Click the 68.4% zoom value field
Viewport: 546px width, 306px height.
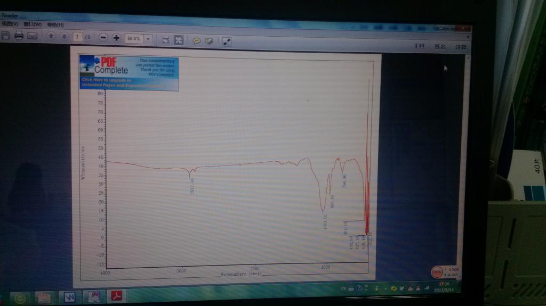coord(134,39)
